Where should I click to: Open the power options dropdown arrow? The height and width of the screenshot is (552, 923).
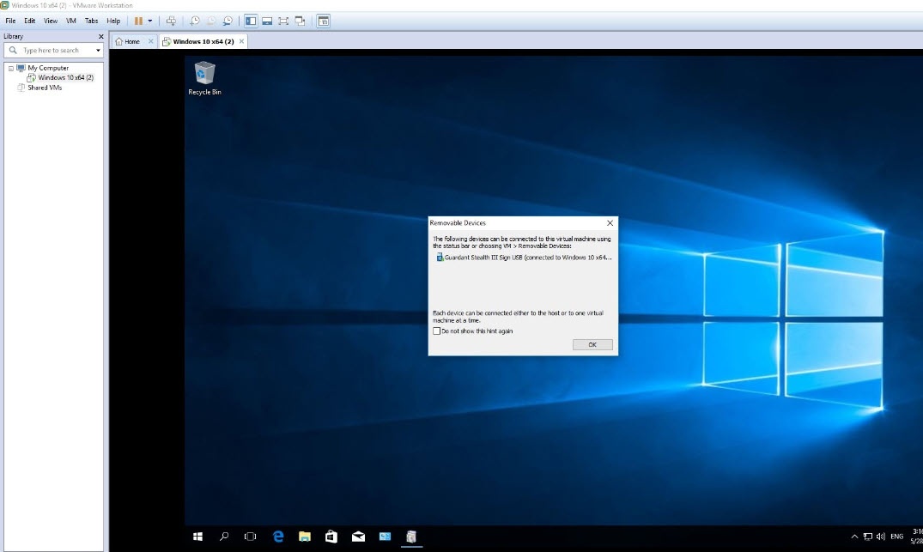[x=150, y=21]
